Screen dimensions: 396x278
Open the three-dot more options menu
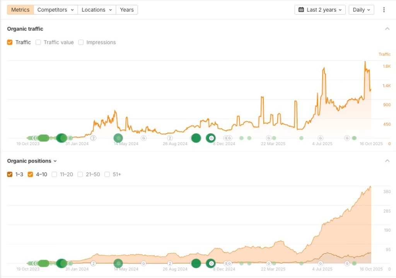384,10
